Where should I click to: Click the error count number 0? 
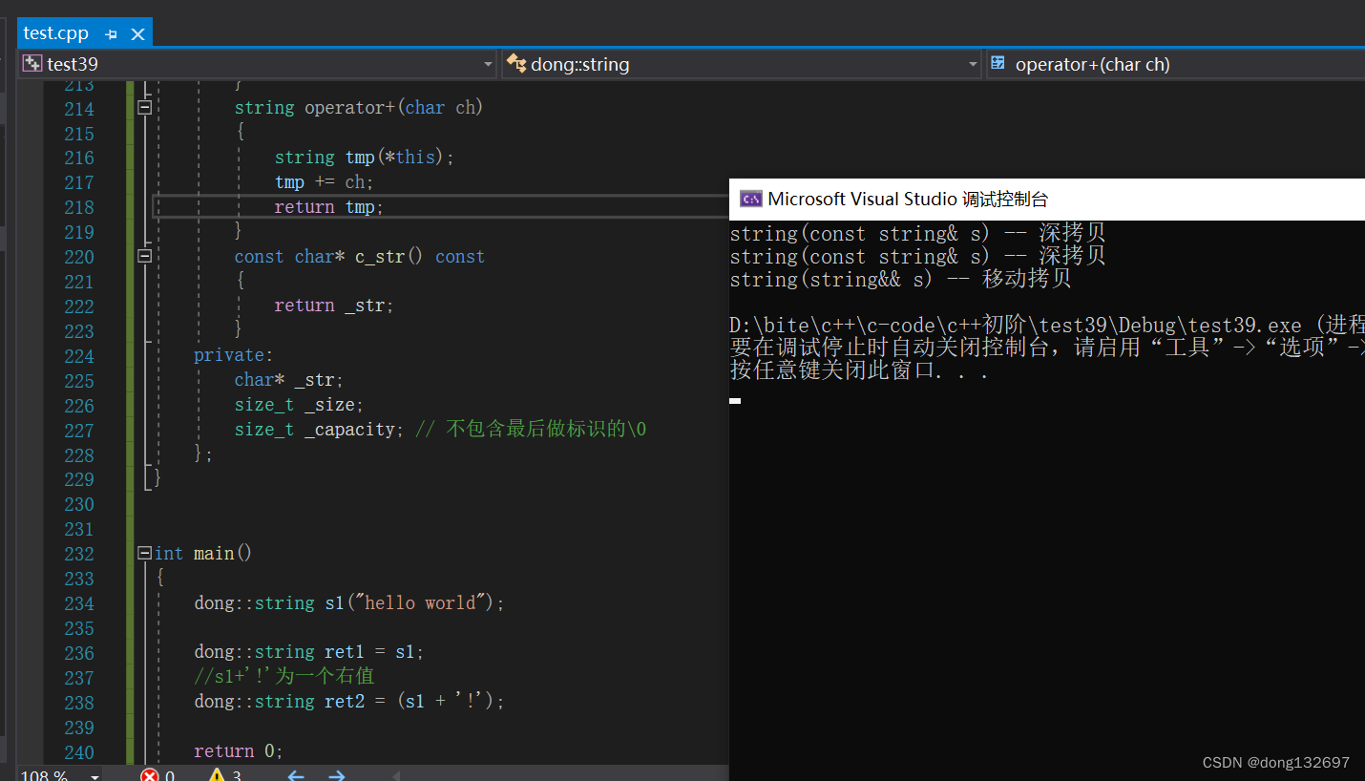click(x=170, y=776)
